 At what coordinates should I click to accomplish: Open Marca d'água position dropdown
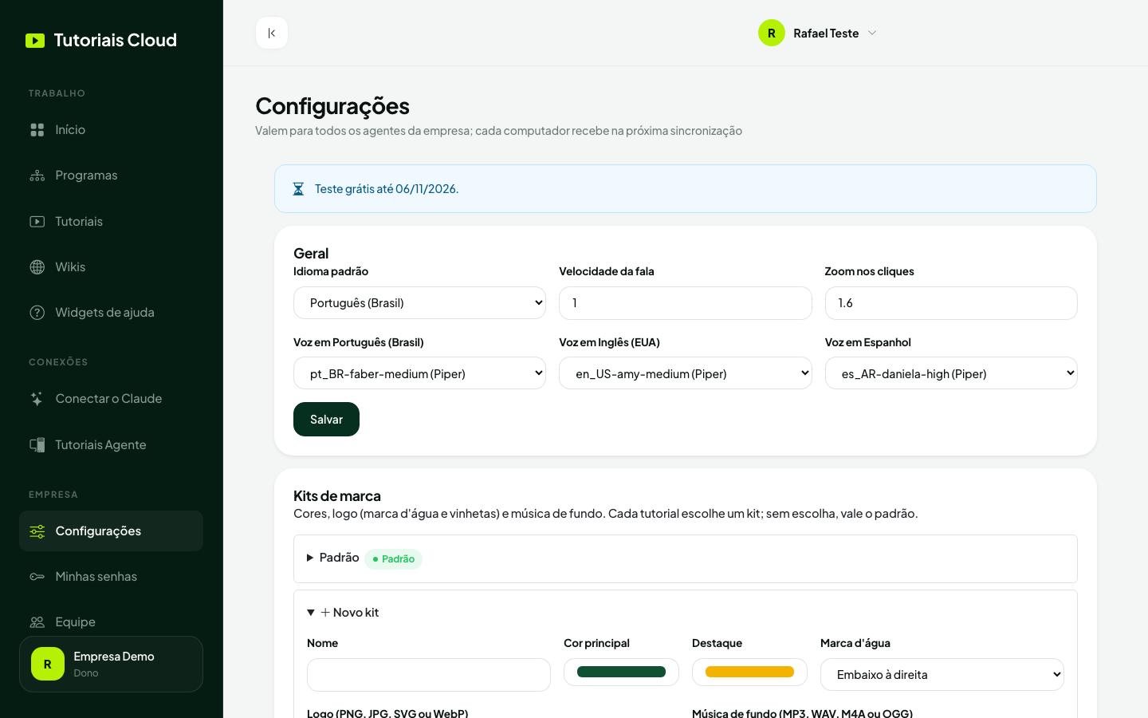pyautogui.click(x=942, y=675)
